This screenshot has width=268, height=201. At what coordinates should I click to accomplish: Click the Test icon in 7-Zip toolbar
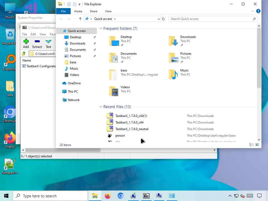coord(48,43)
